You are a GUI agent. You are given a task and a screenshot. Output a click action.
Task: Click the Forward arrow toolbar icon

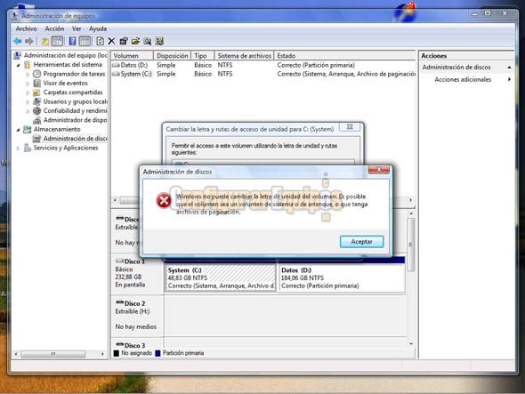(x=29, y=41)
